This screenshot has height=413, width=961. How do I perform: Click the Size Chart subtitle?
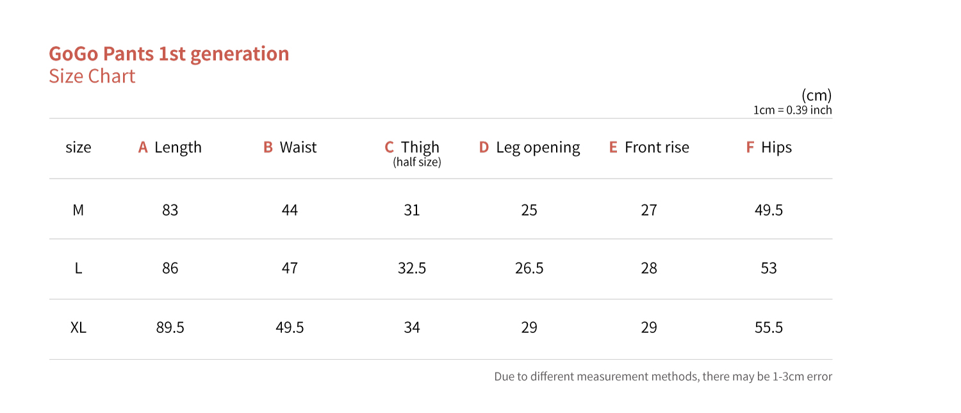tap(92, 76)
